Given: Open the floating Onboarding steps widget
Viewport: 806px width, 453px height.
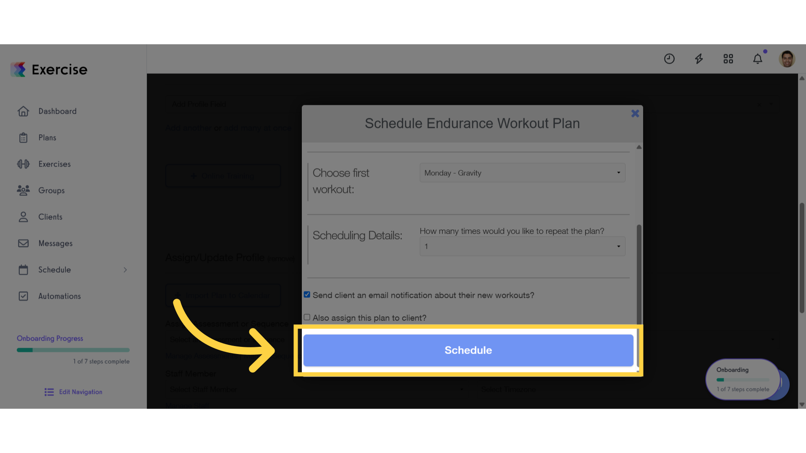Looking at the screenshot, I should (743, 379).
